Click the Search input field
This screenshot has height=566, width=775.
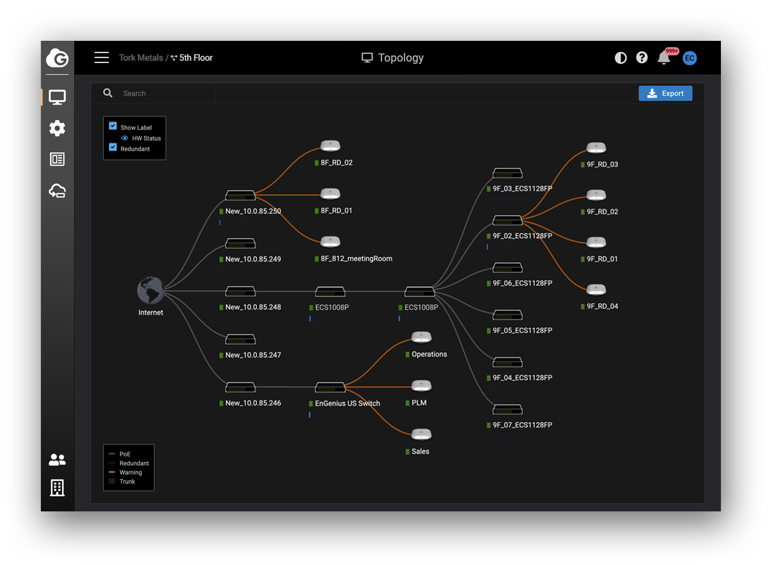click(x=166, y=93)
